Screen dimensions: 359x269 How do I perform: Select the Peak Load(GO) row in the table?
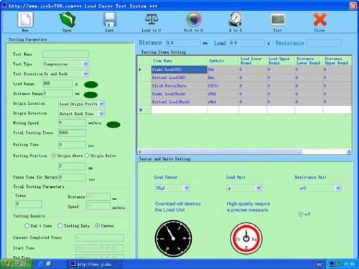click(244, 70)
